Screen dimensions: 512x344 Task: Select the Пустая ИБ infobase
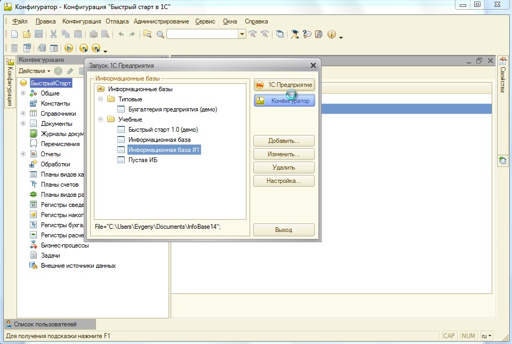(x=143, y=160)
